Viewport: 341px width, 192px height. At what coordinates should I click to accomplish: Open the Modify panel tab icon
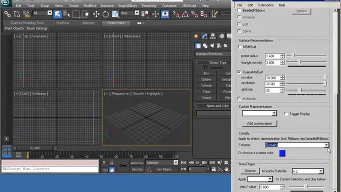coord(205,36)
